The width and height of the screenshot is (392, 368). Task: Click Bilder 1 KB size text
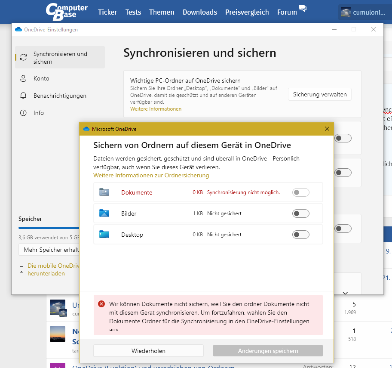pyautogui.click(x=197, y=213)
